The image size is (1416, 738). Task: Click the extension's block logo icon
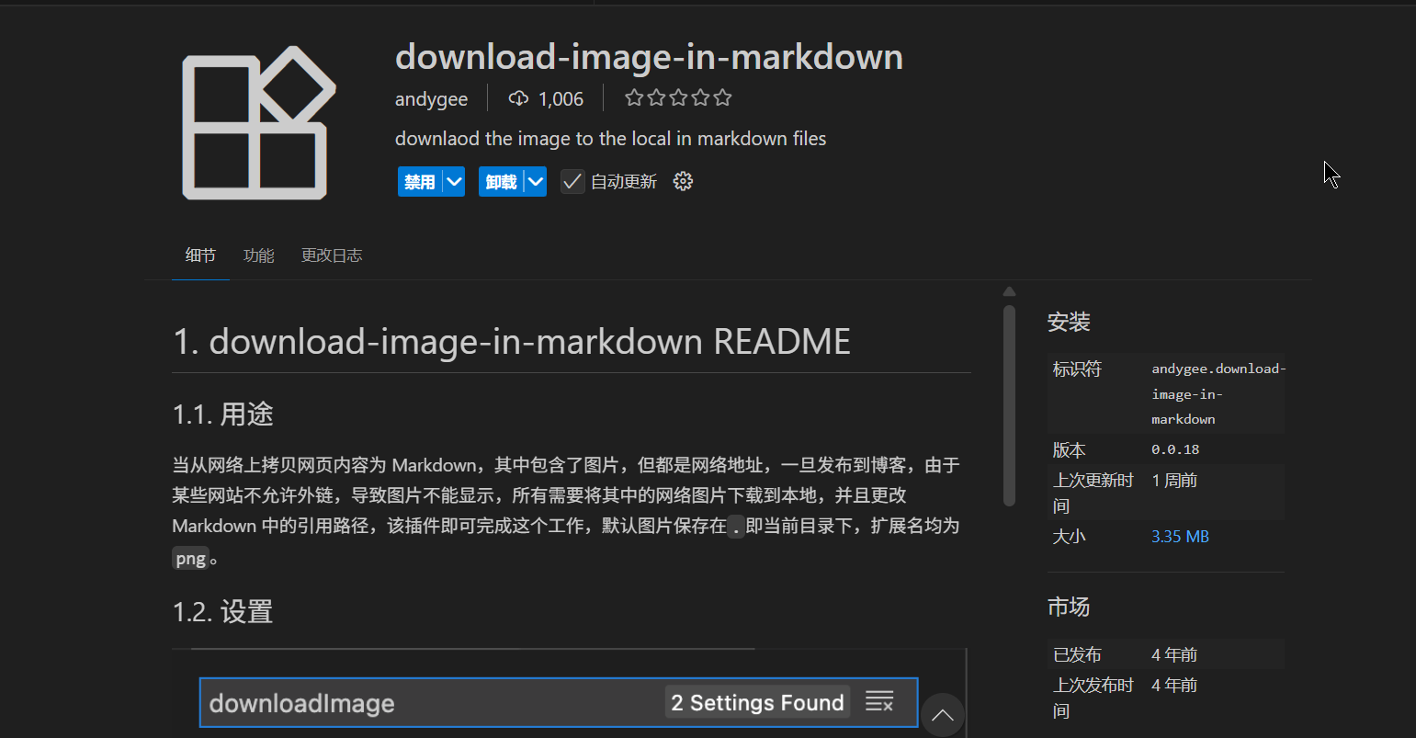(258, 123)
